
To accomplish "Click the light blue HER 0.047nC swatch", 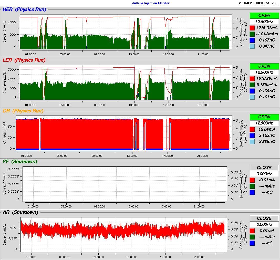I will pyautogui.click(x=252, y=46).
